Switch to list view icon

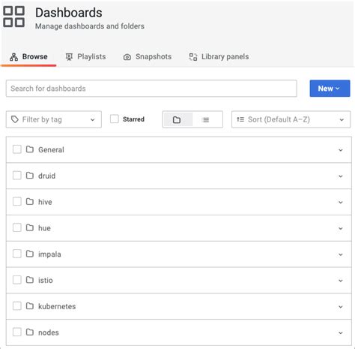point(205,120)
